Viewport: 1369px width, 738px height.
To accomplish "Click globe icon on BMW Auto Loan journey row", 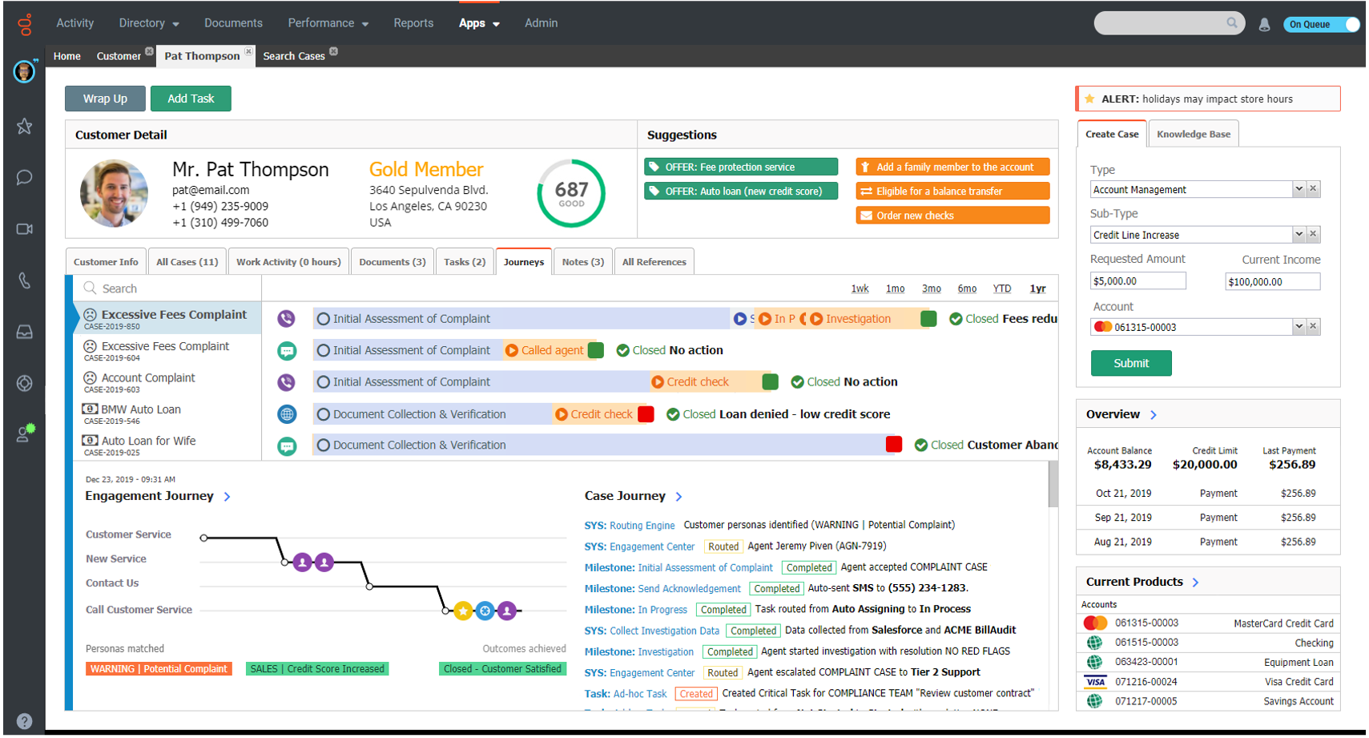I will point(286,414).
